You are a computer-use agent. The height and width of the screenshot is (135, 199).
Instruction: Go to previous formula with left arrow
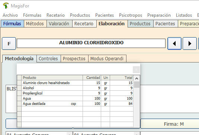click(x=174, y=44)
